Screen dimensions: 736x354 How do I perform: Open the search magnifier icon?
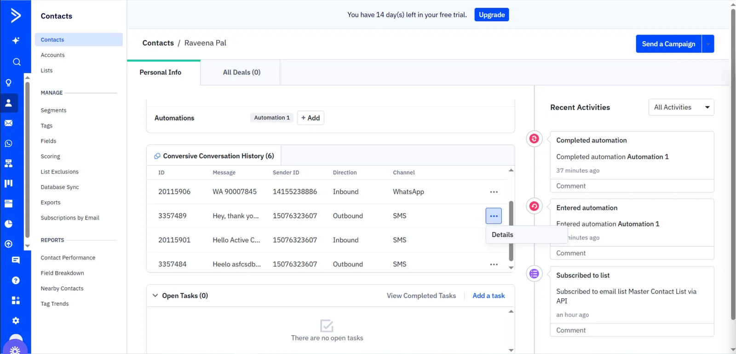(x=17, y=62)
